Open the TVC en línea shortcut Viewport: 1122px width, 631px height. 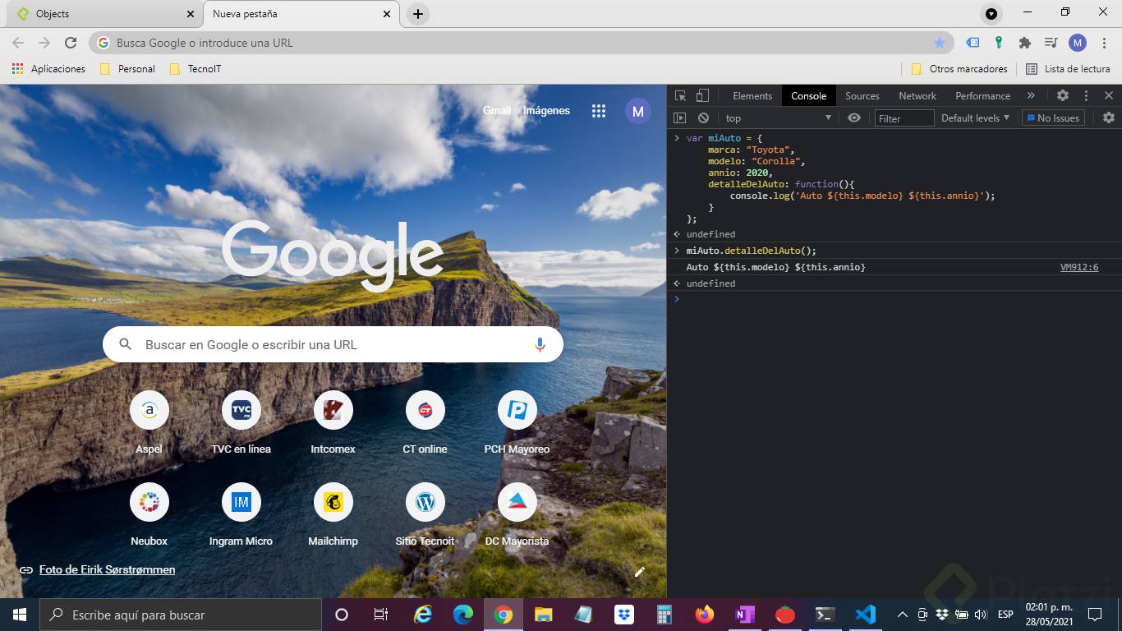point(241,423)
